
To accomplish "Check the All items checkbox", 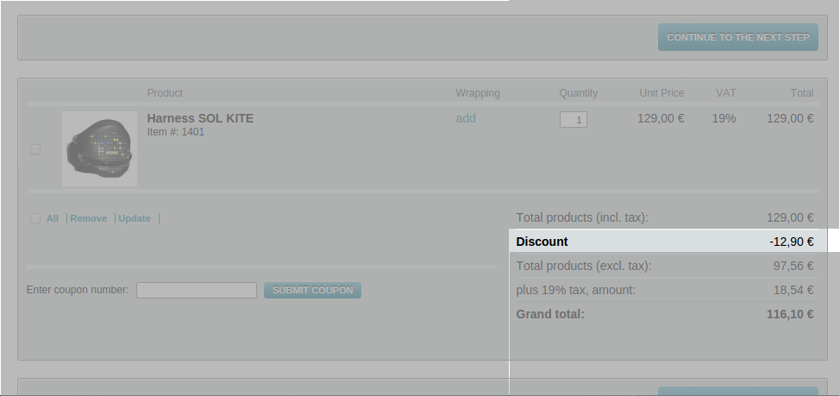I will pyautogui.click(x=35, y=218).
